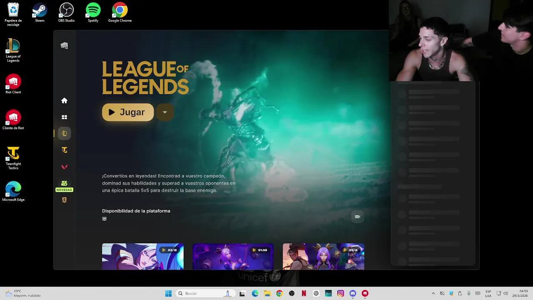Image resolution: width=533 pixels, height=300 pixels.
Task: Click the video camera button over the background
Action: coord(357,217)
